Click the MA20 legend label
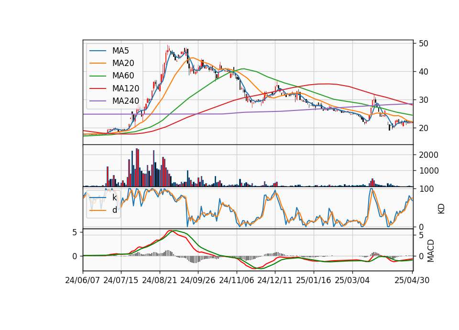Image resolution: width=459 pixels, height=330 pixels. 123,63
